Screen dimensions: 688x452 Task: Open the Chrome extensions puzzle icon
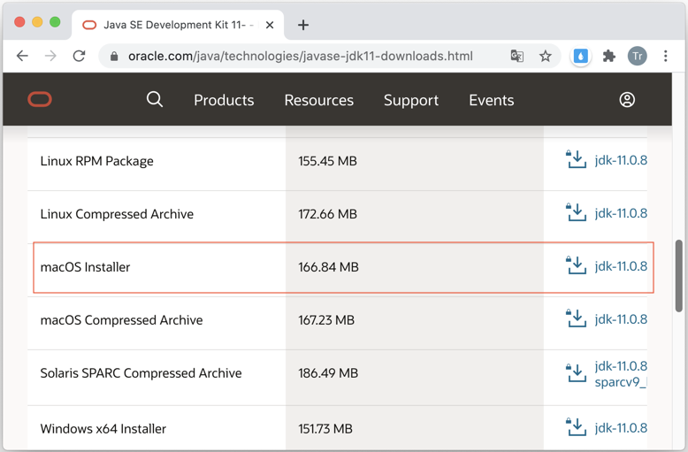click(x=608, y=57)
